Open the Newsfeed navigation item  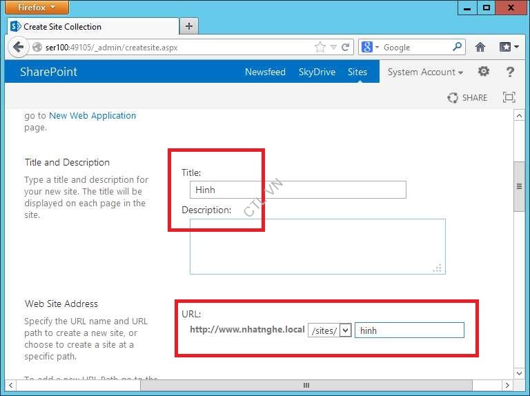click(265, 72)
